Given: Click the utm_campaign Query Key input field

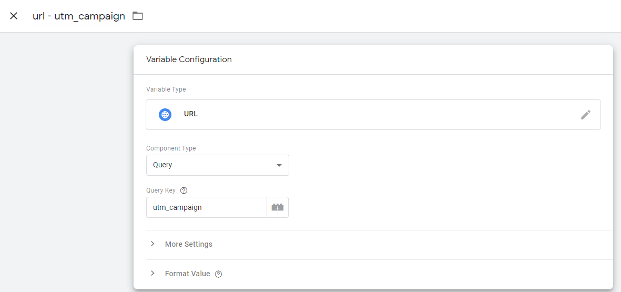Looking at the screenshot, I should [x=206, y=207].
